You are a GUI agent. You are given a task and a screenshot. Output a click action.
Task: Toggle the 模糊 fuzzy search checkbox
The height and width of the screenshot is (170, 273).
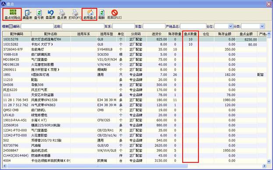11,26
